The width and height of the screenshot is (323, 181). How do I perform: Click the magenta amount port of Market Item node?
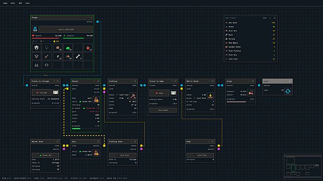64,149
